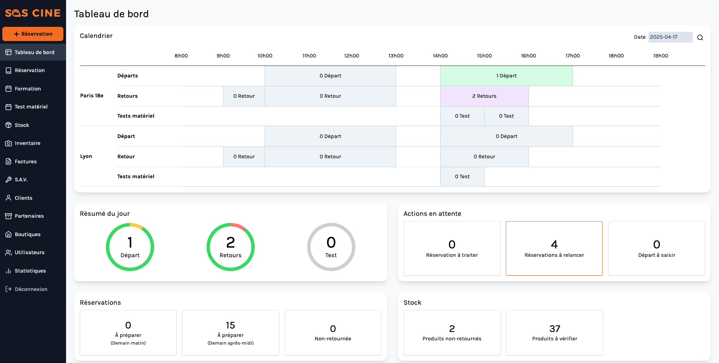The height and width of the screenshot is (363, 719).
Task: Open the 4 Réservations à relancer card
Action: click(554, 248)
